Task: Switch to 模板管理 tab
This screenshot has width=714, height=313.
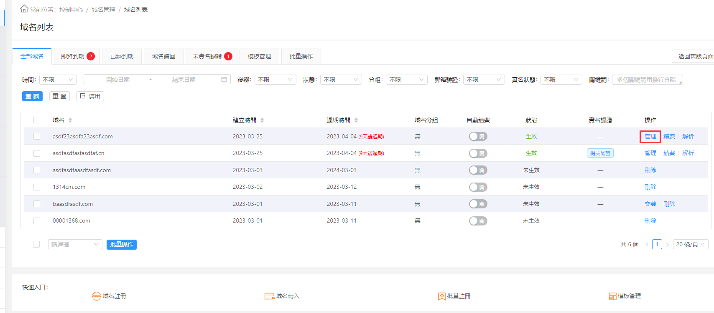Action: [259, 56]
